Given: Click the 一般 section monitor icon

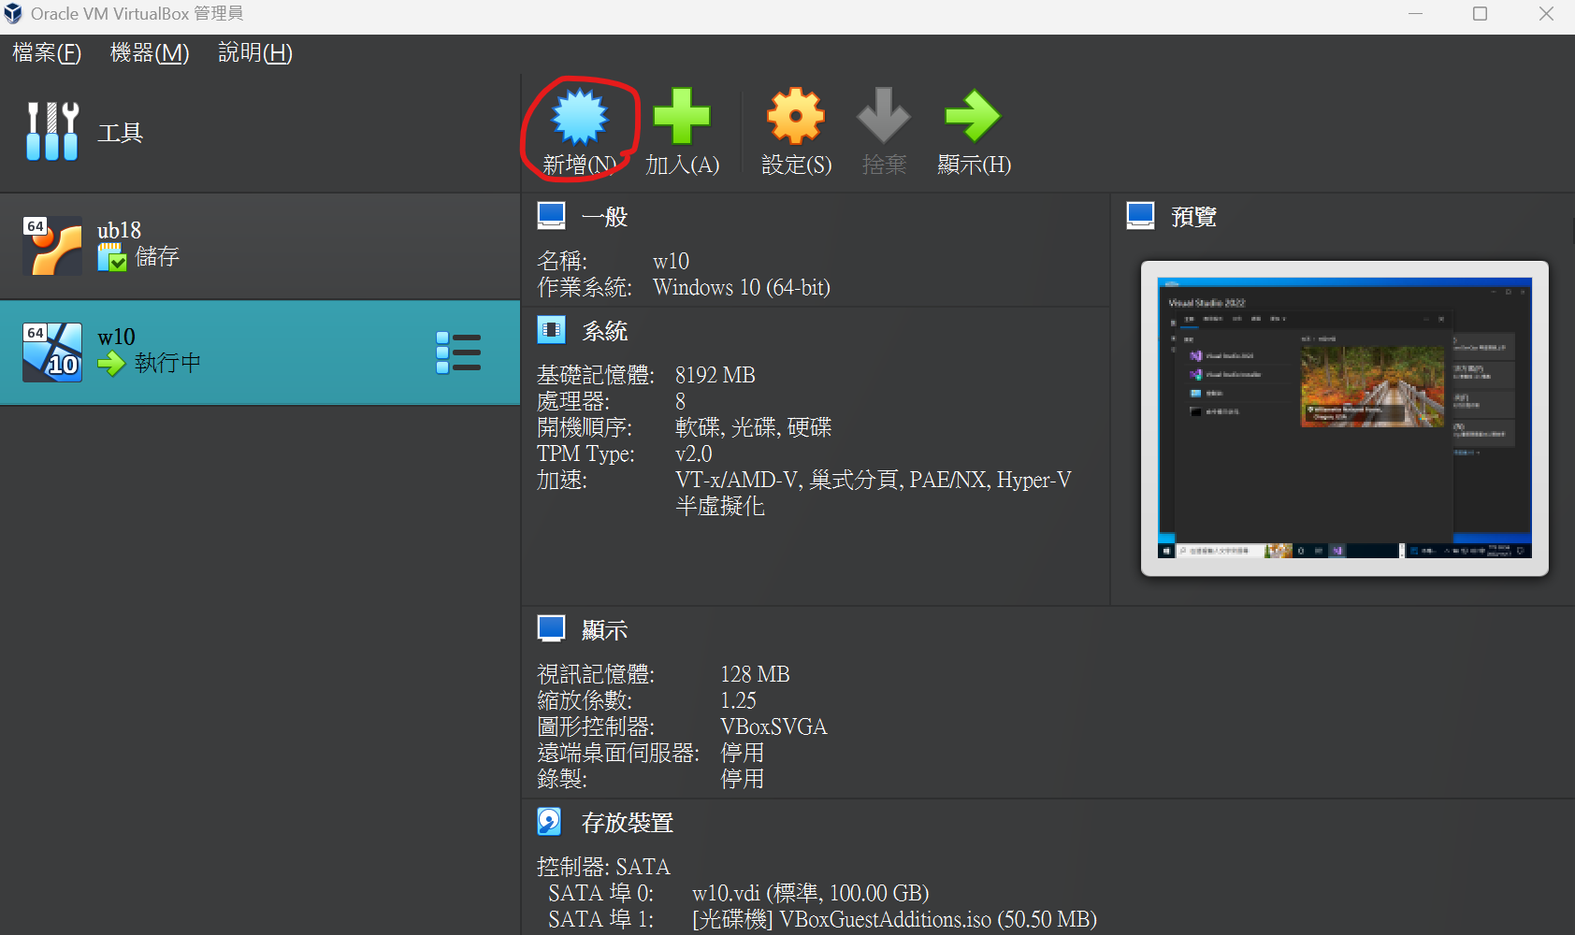Looking at the screenshot, I should pyautogui.click(x=551, y=214).
